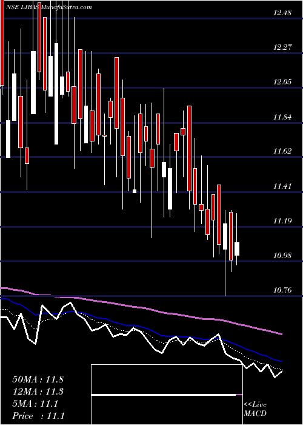303x425 pixels.
Task: Click the 50MA : 11.8 legend entry
Action: (38, 379)
